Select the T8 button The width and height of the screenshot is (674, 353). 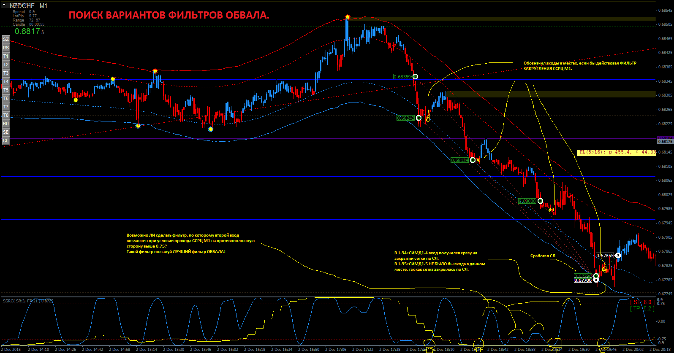click(x=6, y=115)
